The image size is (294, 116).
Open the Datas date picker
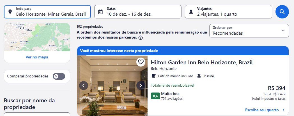pos(138,12)
